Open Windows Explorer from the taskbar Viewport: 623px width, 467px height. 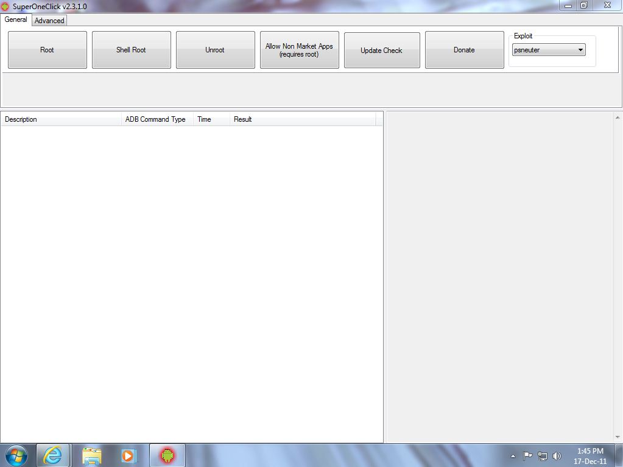(x=92, y=455)
